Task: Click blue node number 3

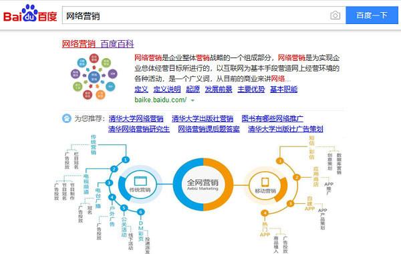Action: click(109, 183)
